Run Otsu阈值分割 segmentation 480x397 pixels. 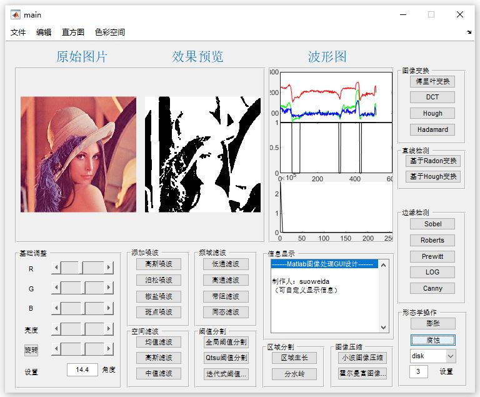pos(226,358)
